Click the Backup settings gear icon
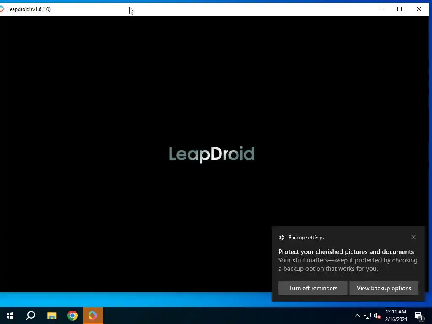This screenshot has width=432, height=324. point(281,238)
